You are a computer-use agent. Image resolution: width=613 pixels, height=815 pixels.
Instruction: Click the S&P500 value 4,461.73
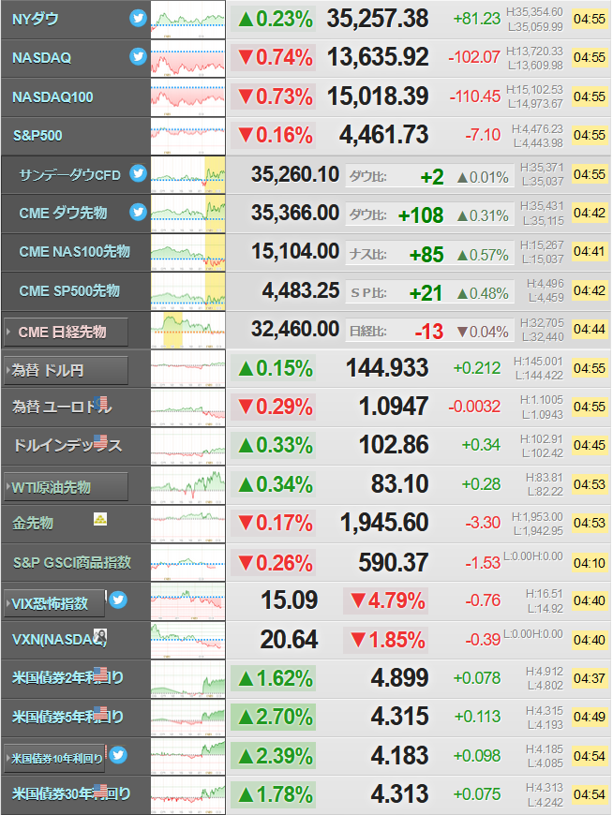[x=383, y=135]
